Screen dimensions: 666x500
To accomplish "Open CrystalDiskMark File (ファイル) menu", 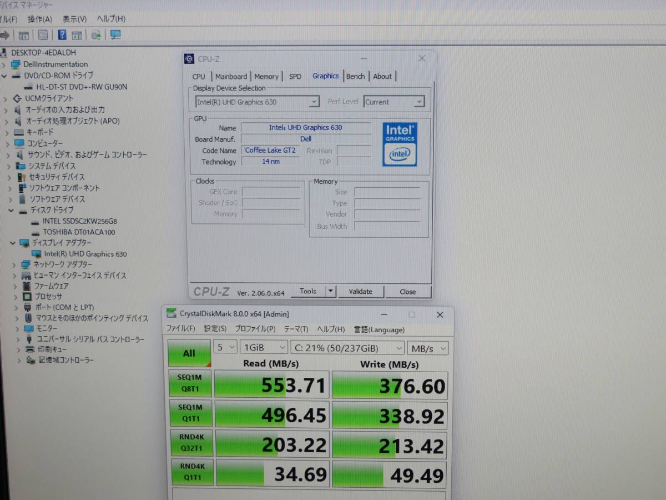I will click(180, 329).
